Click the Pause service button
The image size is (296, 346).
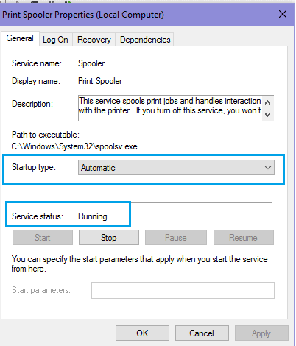click(176, 238)
